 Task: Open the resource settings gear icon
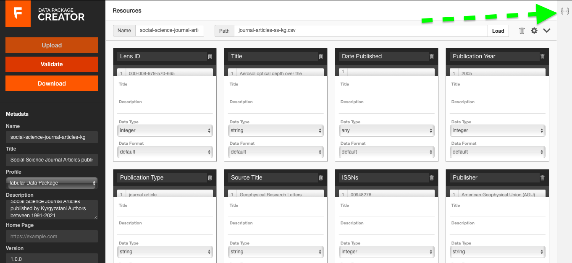coord(534,30)
